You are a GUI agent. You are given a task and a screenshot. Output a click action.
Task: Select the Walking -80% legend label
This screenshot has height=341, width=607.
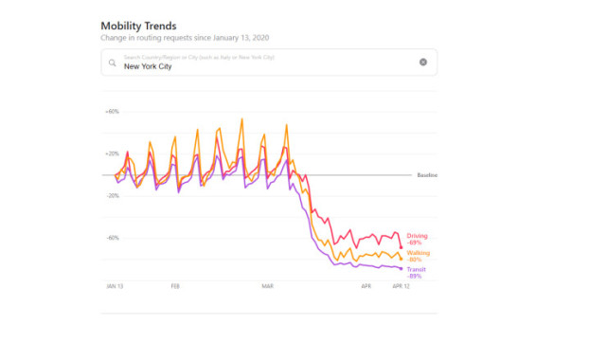point(419,257)
